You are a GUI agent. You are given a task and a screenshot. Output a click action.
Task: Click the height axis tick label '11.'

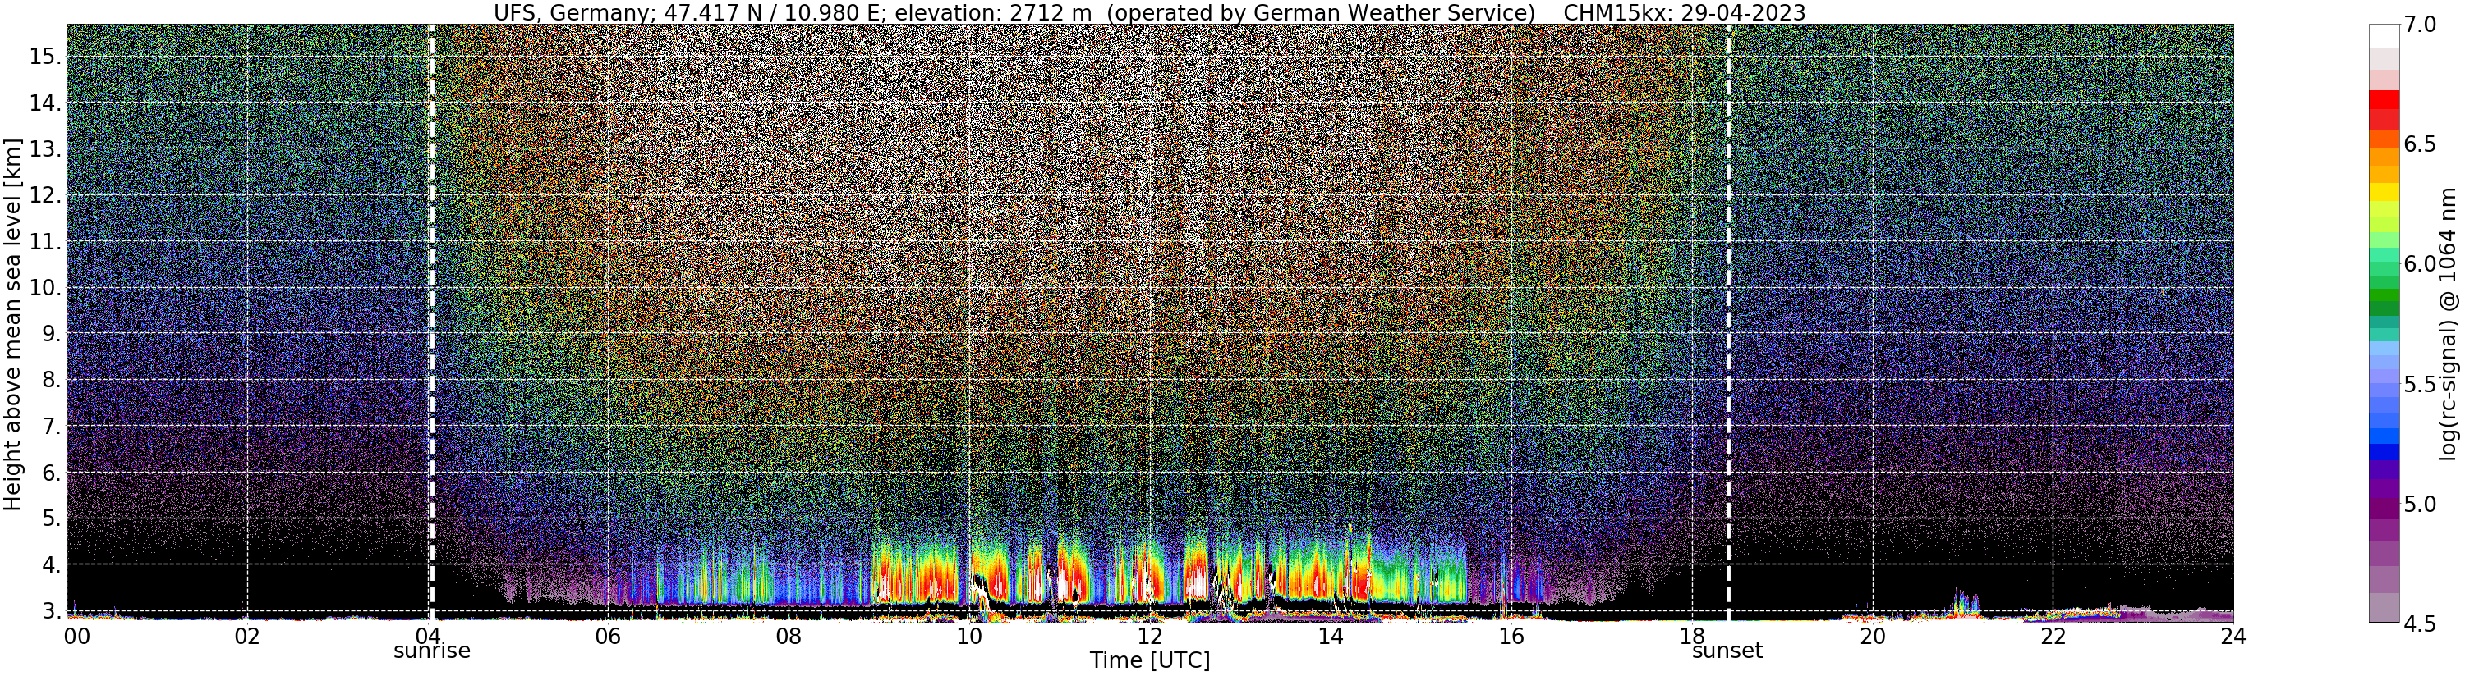(45, 242)
